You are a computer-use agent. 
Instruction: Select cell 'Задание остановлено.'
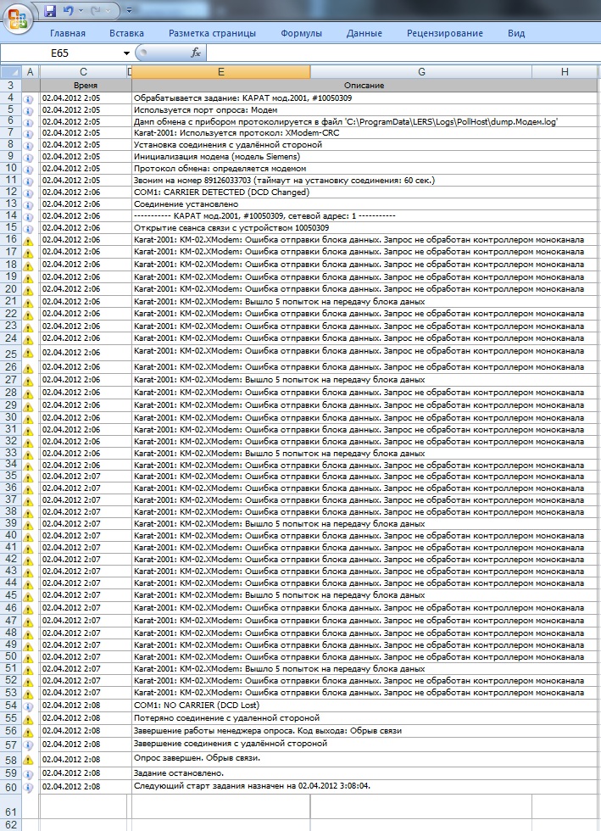364,773
